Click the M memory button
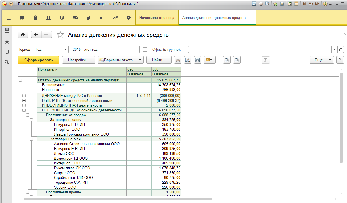347x203 pixels. click(x=304, y=4)
